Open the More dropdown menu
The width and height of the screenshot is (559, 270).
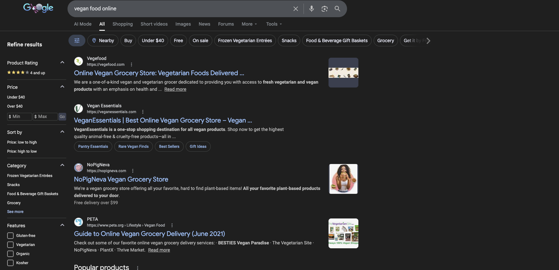(249, 24)
